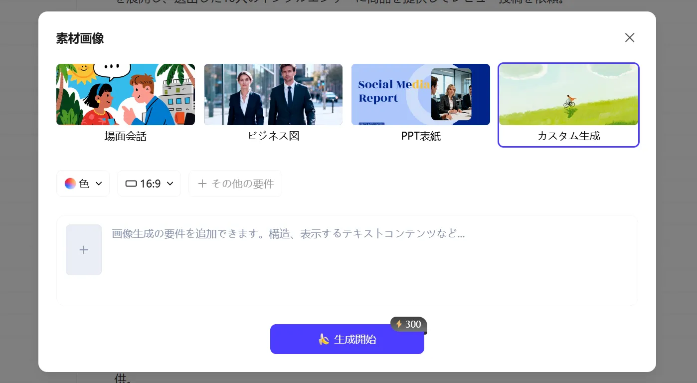
Task: Click the banana icon on 生成開始
Action: 324,340
